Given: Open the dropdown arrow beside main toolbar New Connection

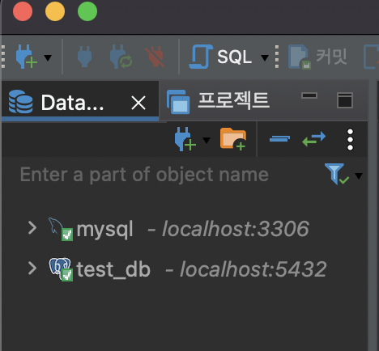Looking at the screenshot, I should pyautogui.click(x=48, y=57).
